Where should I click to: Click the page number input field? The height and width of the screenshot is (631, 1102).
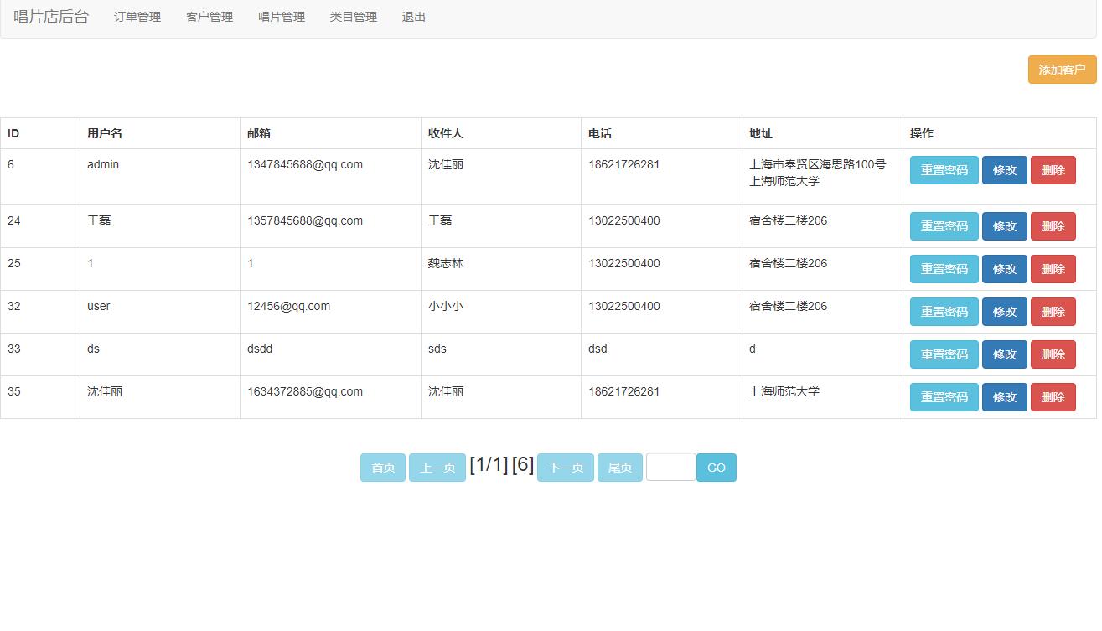[x=670, y=468]
